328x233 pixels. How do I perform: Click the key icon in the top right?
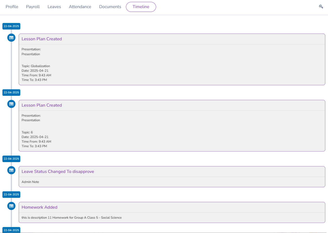pos(321,6)
